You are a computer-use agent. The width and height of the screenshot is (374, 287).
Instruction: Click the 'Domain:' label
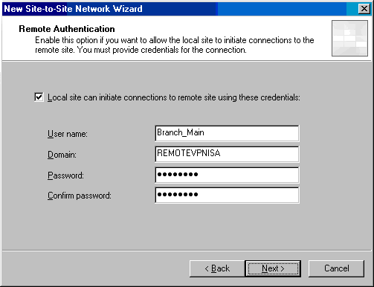point(62,155)
